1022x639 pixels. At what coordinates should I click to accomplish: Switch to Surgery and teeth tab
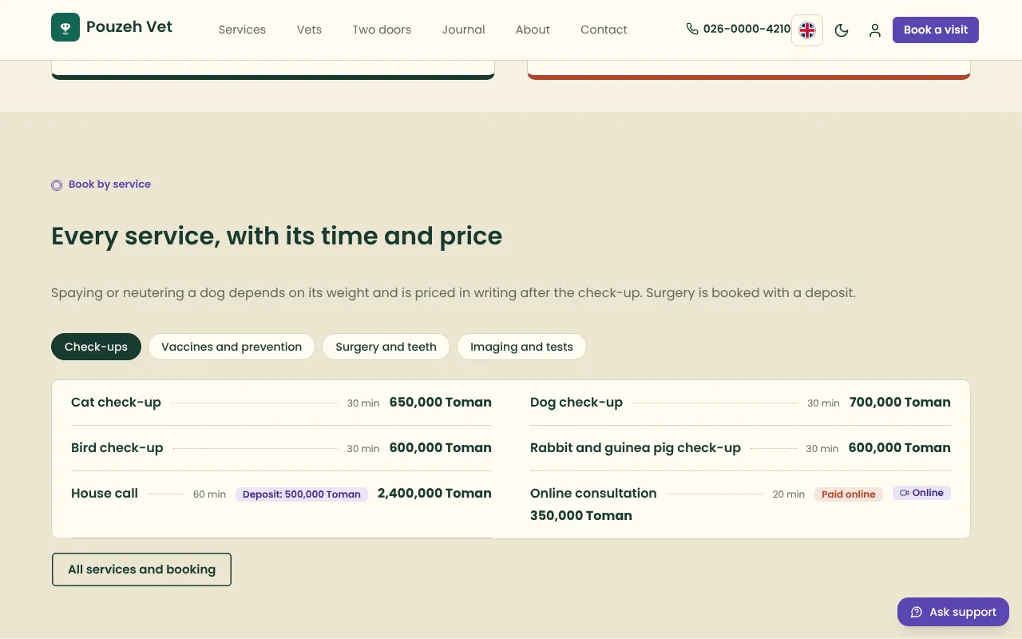pyautogui.click(x=386, y=347)
